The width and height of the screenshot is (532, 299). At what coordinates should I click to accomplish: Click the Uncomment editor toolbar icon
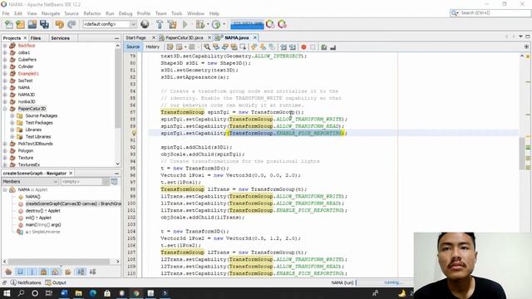coord(332,47)
